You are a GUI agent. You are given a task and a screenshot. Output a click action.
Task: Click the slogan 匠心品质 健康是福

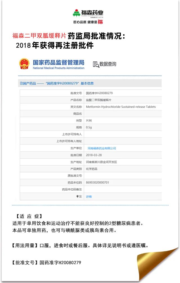pyautogui.click(x=88, y=22)
